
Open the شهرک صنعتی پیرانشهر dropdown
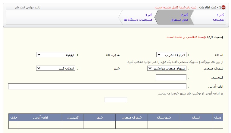click(167, 68)
